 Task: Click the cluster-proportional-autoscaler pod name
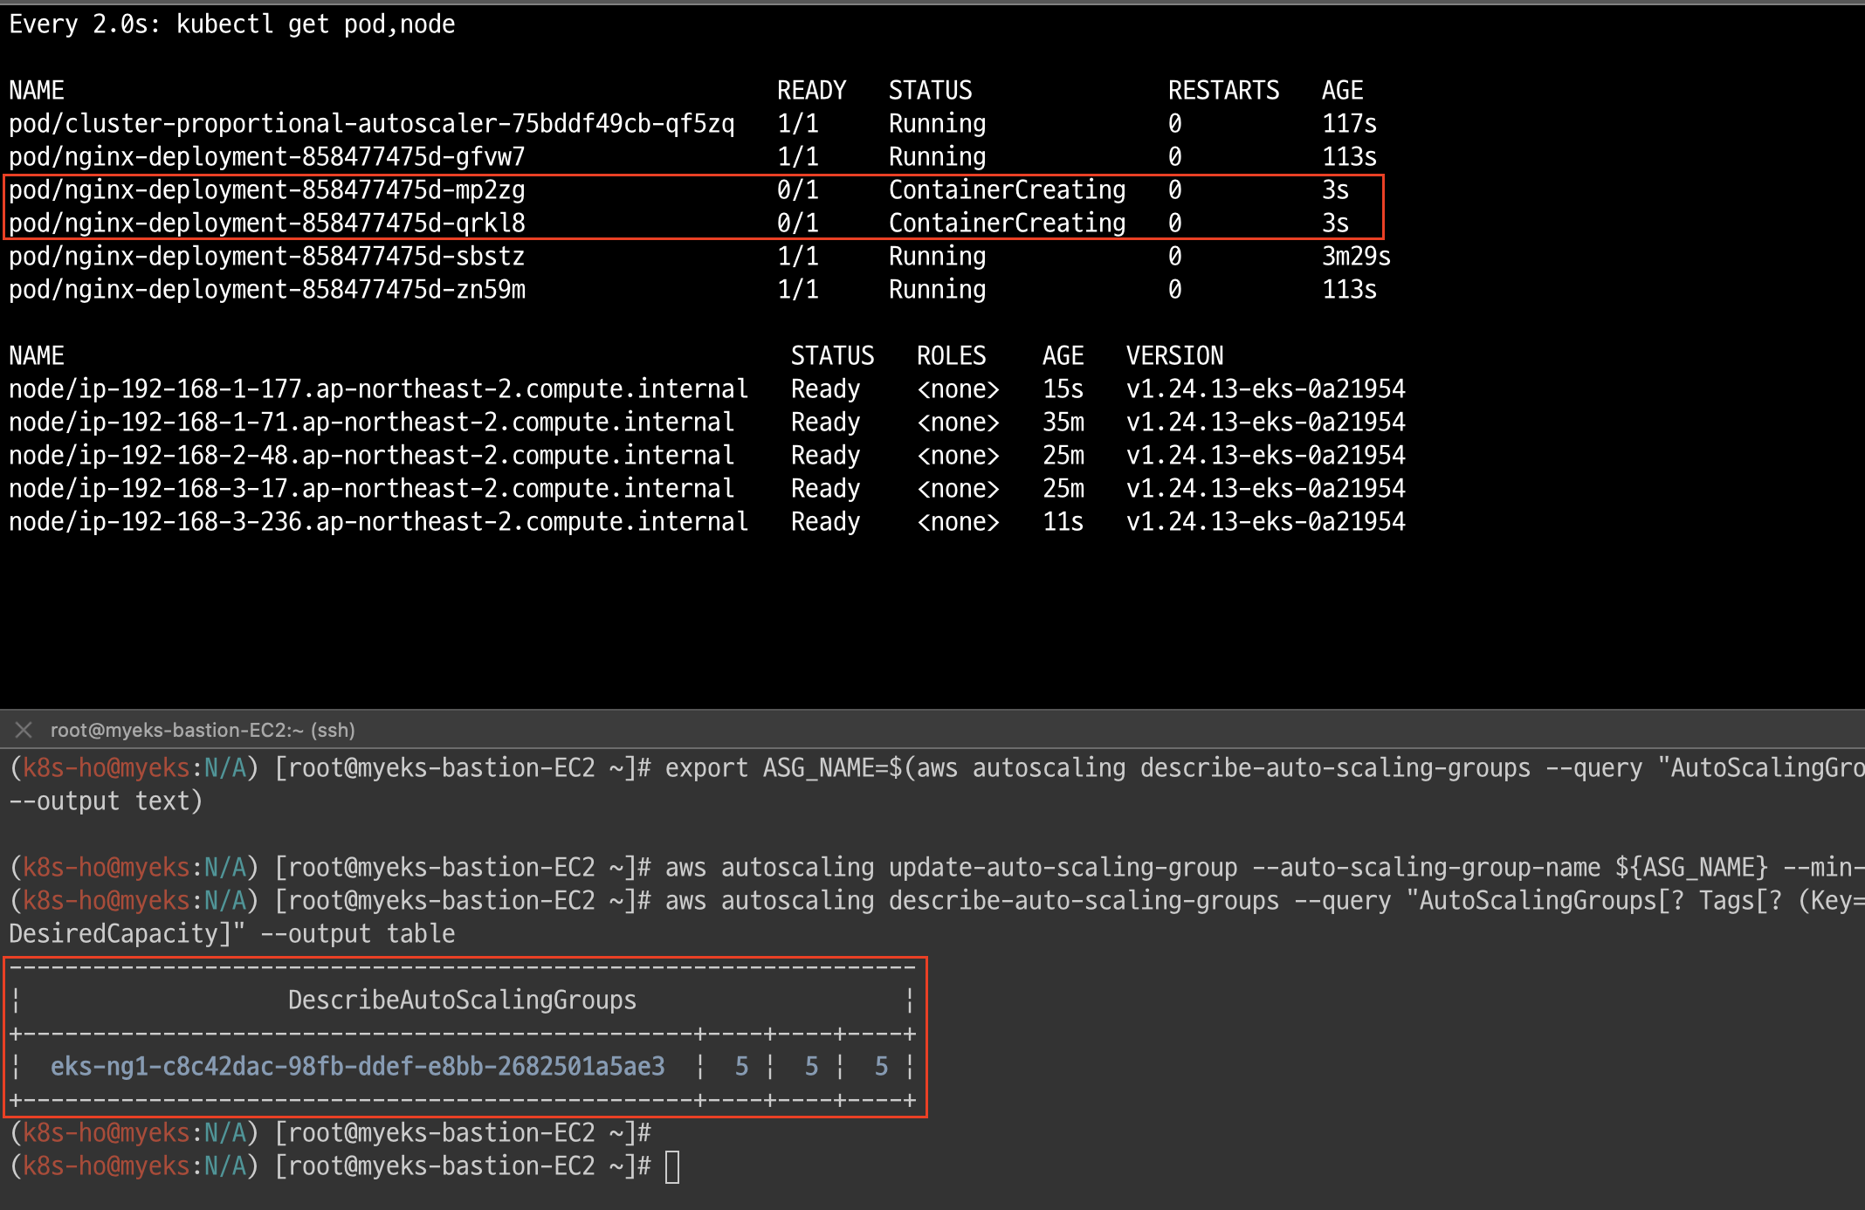371,124
